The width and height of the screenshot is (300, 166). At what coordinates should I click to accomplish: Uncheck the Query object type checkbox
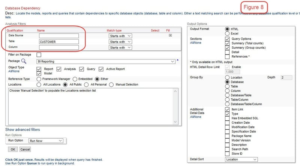click(x=82, y=69)
